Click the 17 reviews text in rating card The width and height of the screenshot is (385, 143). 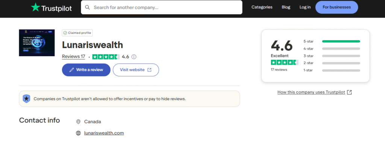click(279, 70)
